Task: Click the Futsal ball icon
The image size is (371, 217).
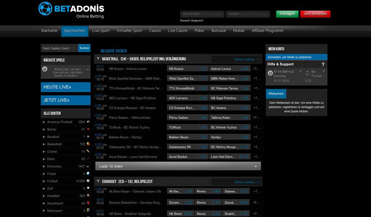Action: 88,174
